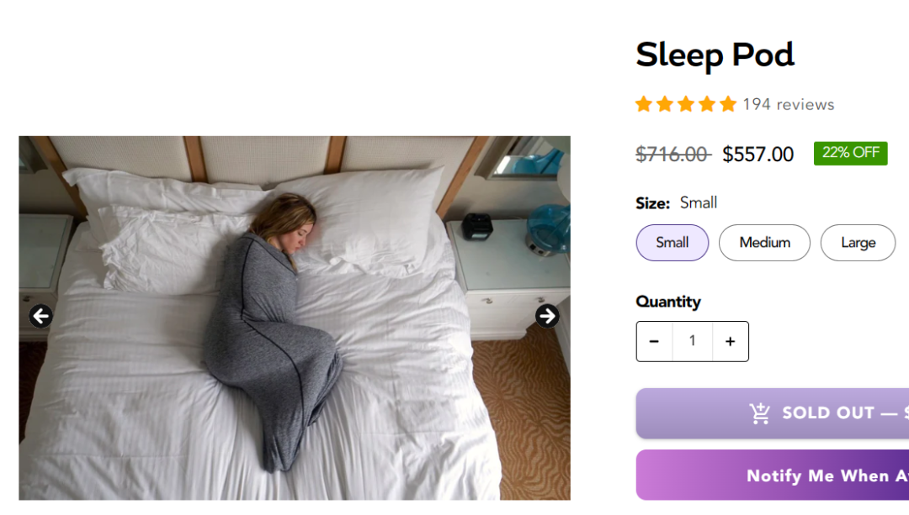Click the first orange rating star
This screenshot has height=515, width=909.
tap(644, 104)
